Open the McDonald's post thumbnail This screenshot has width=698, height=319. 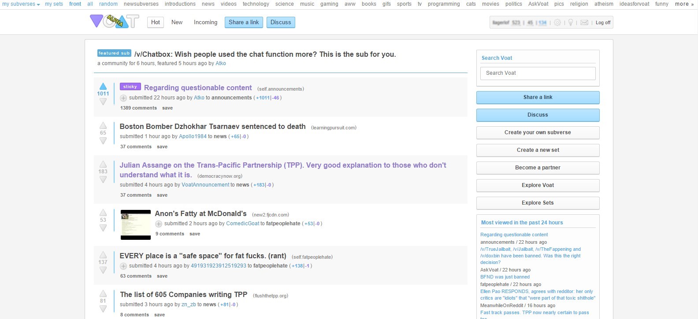136,225
